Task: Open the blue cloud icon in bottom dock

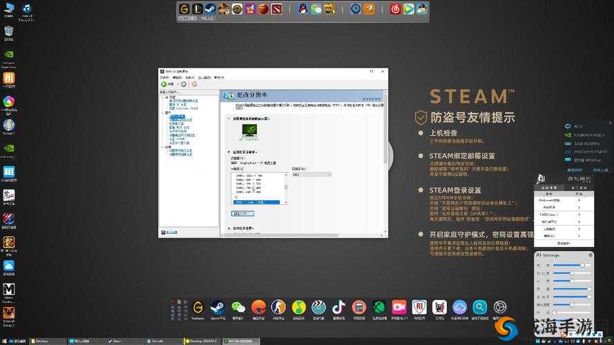Action: click(460, 308)
